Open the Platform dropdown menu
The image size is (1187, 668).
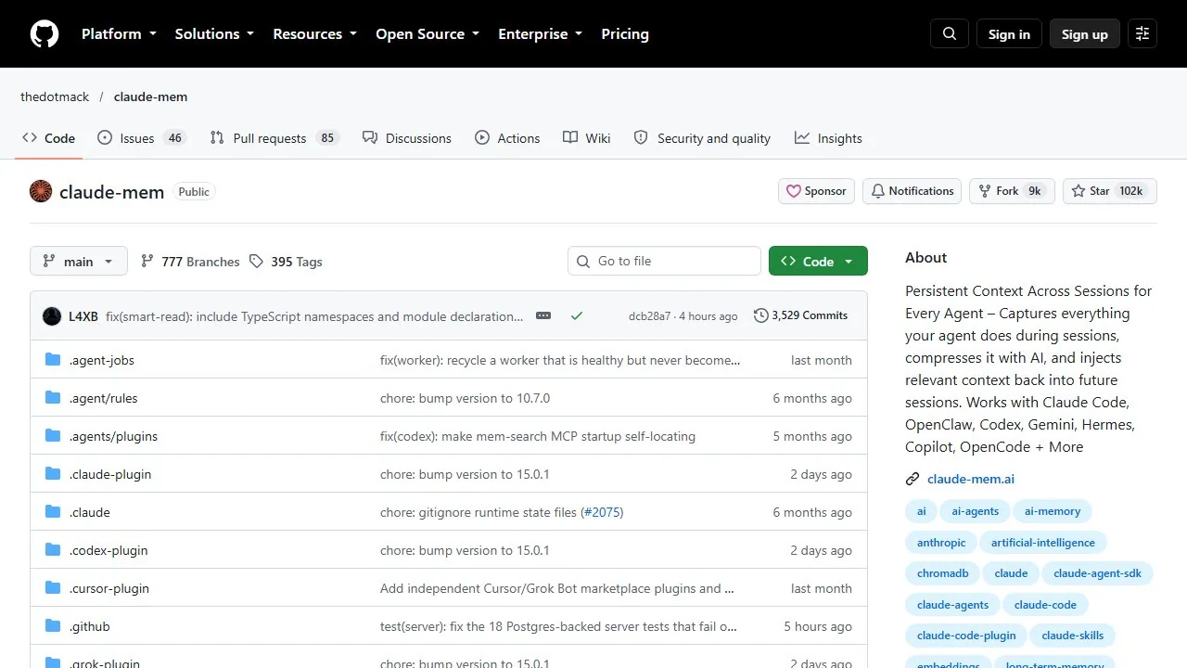tap(119, 33)
